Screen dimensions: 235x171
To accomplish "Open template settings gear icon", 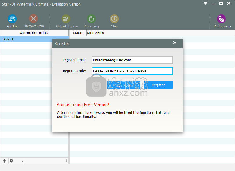I will (11, 161).
